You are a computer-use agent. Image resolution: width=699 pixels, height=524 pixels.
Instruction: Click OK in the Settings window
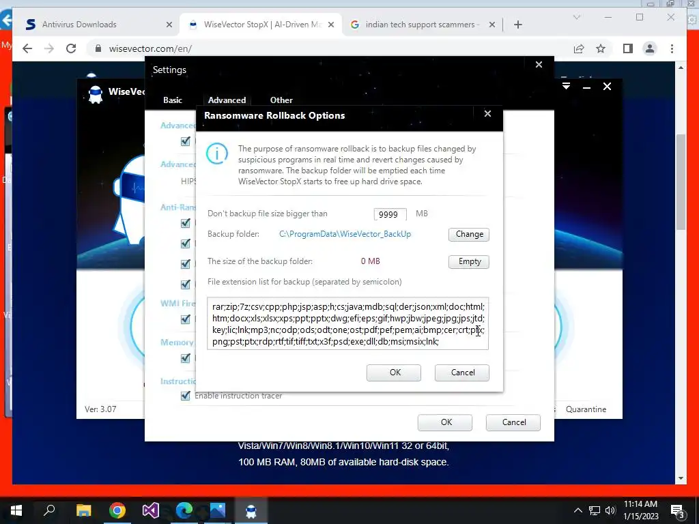445,422
